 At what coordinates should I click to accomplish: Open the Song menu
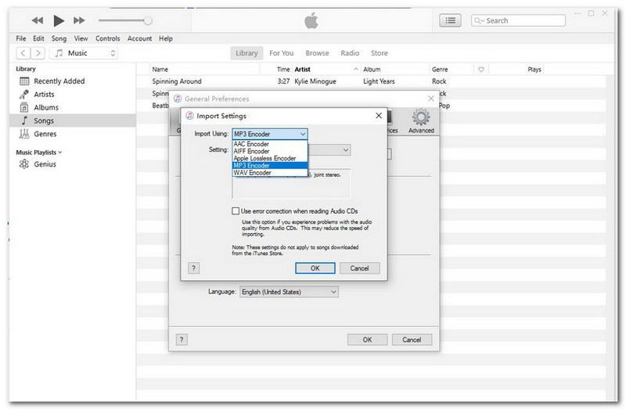click(x=59, y=38)
